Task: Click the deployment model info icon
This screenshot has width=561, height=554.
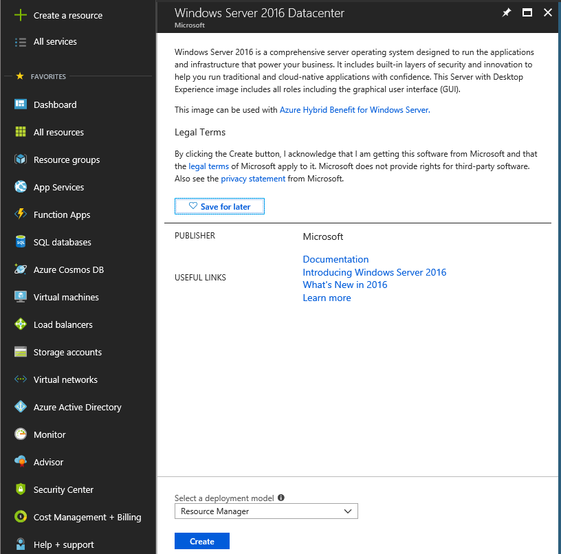Action: pos(281,498)
